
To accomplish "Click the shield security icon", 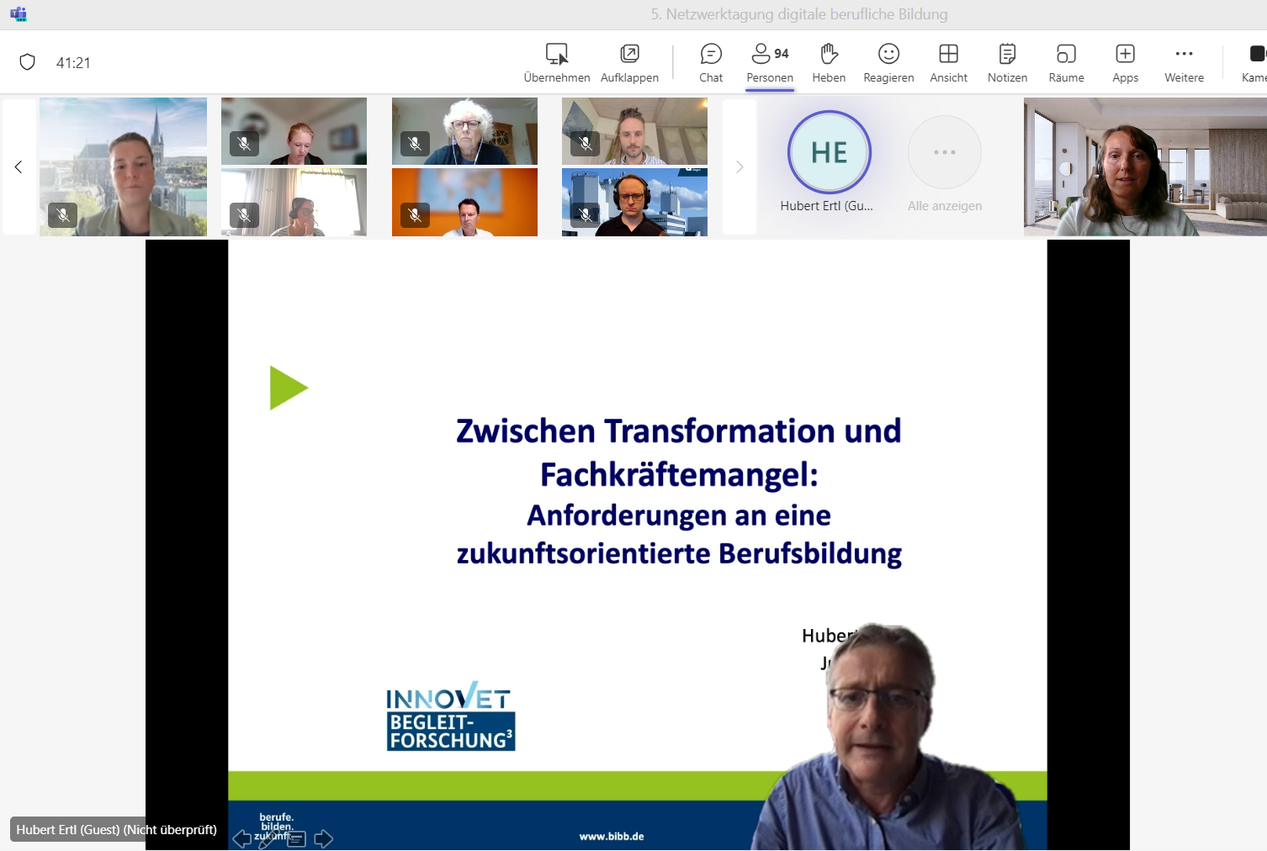I will pyautogui.click(x=28, y=62).
